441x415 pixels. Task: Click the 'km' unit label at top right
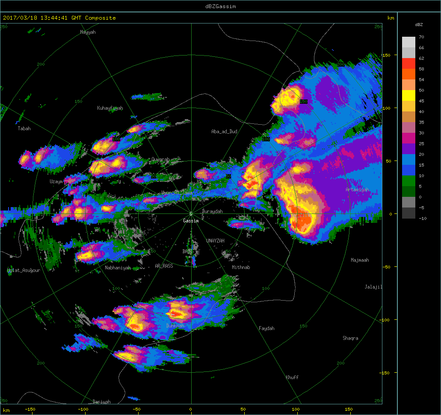click(x=391, y=18)
